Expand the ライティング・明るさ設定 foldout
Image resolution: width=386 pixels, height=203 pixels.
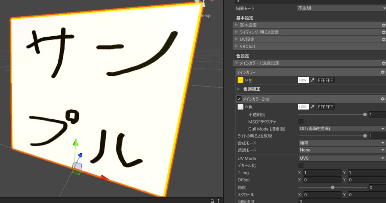(236, 32)
